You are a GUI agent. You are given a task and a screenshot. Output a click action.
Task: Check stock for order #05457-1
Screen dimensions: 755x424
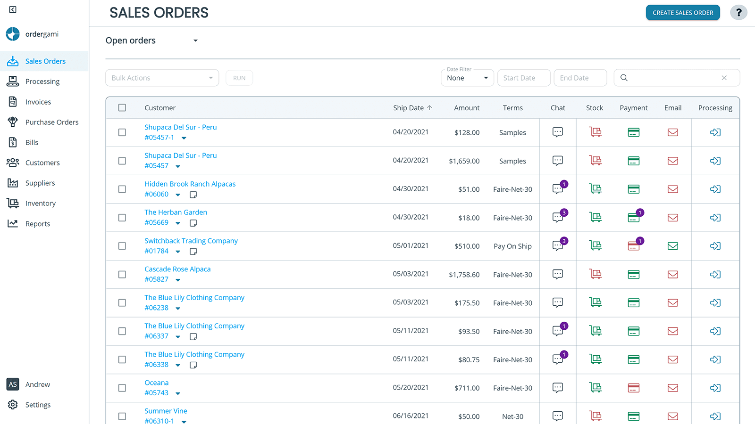[595, 132]
